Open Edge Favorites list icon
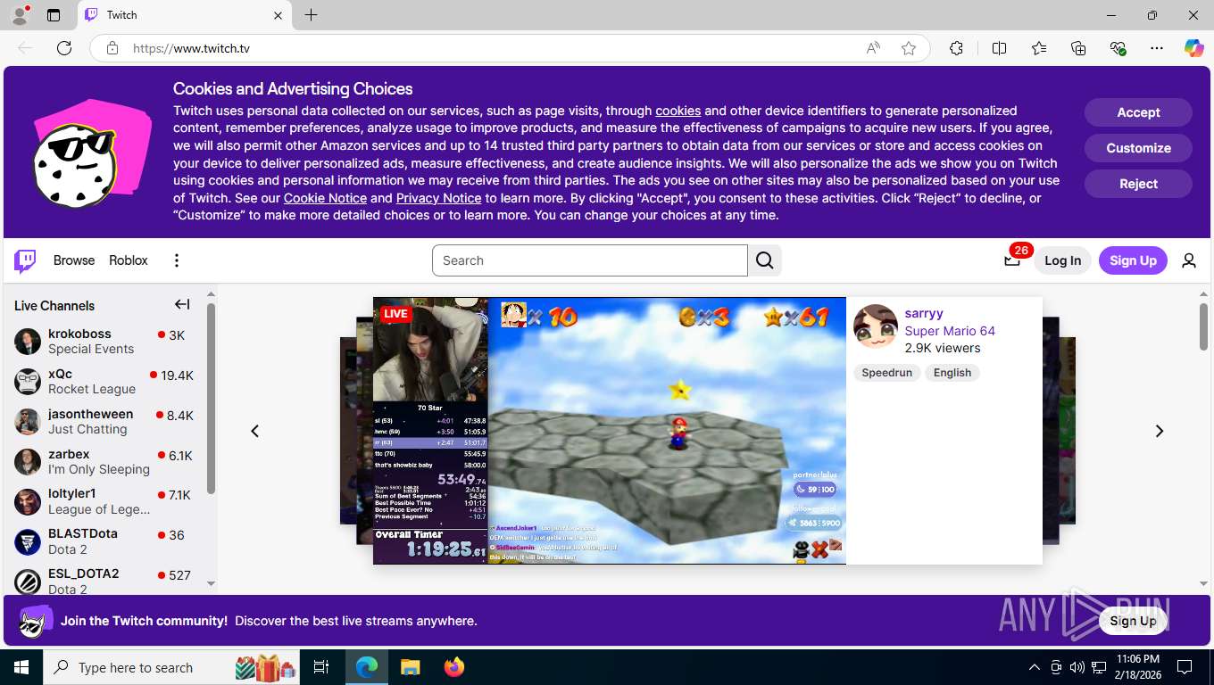Image resolution: width=1214 pixels, height=685 pixels. 1039,48
